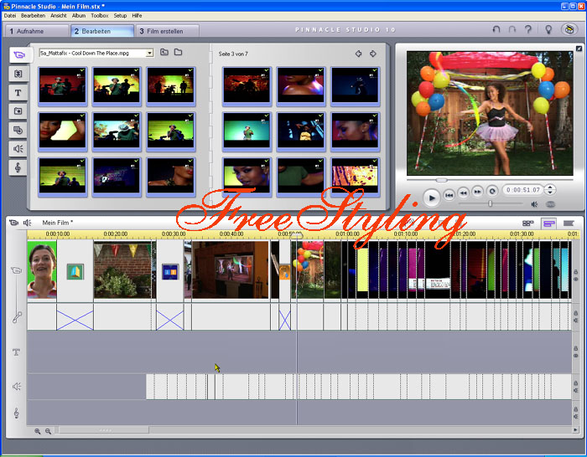Viewport: 587px width, 457px height.
Task: Click the Undo arrow in top bar
Action: point(496,29)
